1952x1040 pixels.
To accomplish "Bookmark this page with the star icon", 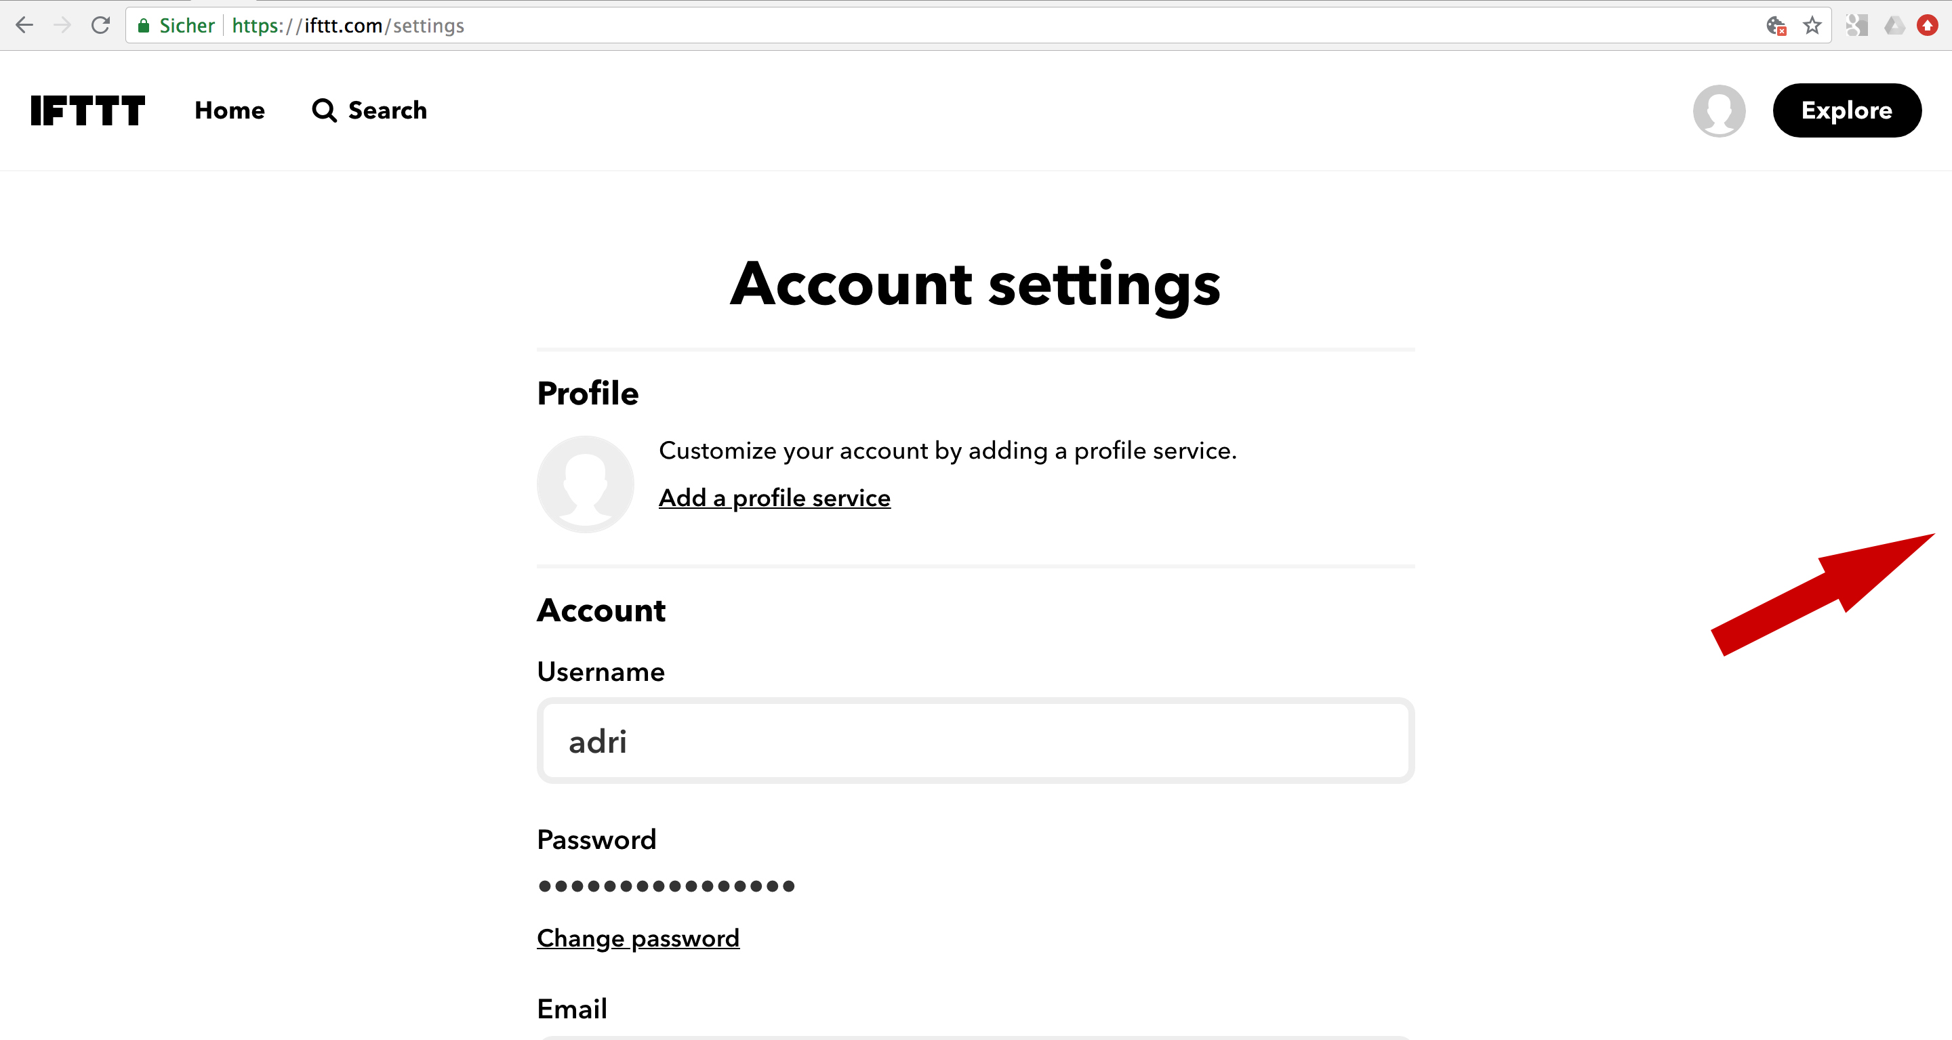I will 1812,26.
